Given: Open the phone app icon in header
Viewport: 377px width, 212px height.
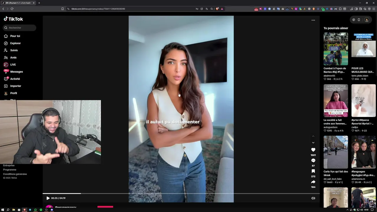Looking at the screenshot, I should pos(359,20).
